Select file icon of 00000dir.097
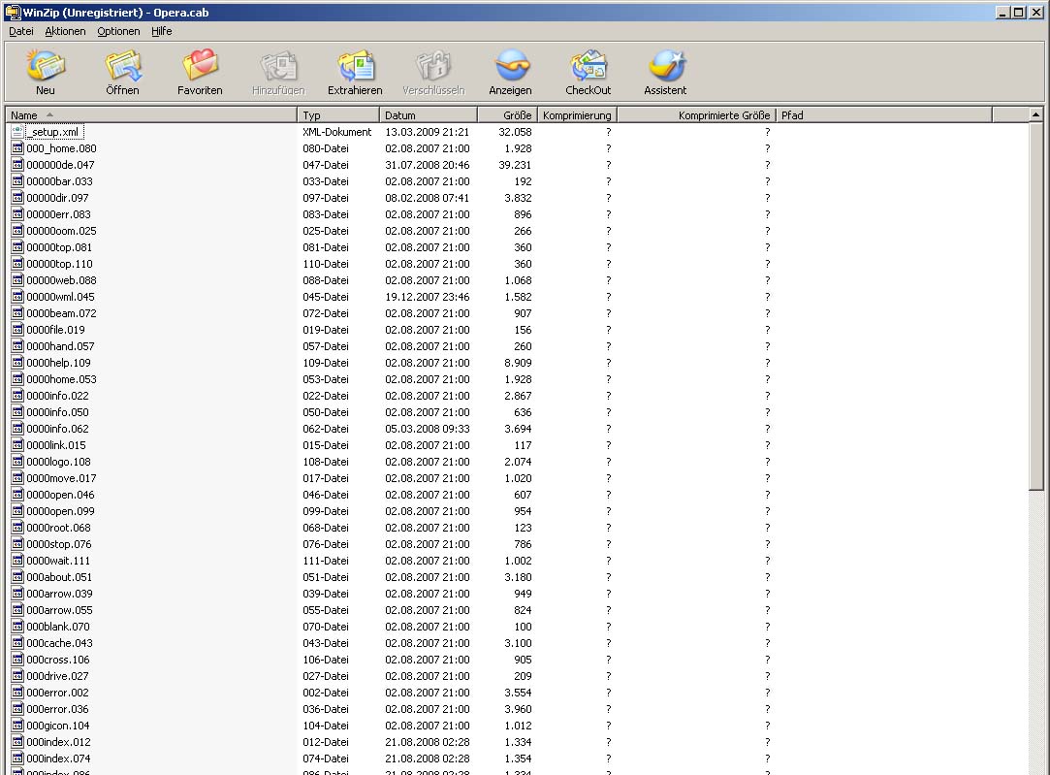1050x775 pixels. tap(17, 198)
